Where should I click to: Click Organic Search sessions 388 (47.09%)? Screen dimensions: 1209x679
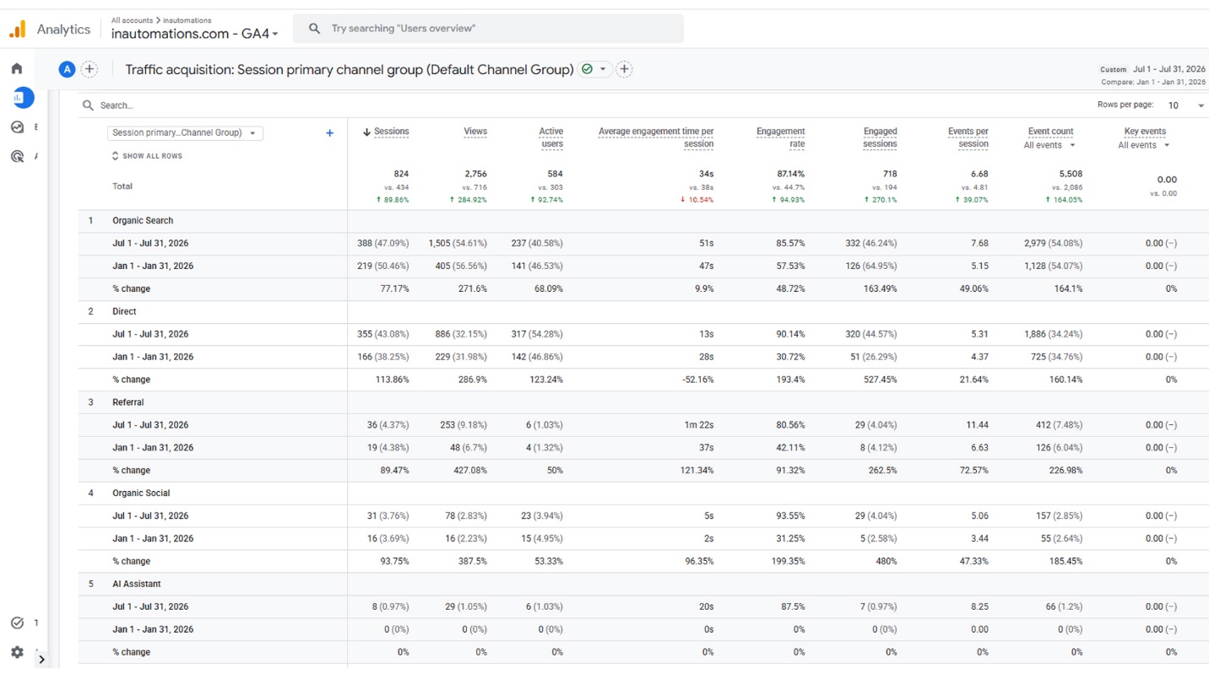coord(383,244)
